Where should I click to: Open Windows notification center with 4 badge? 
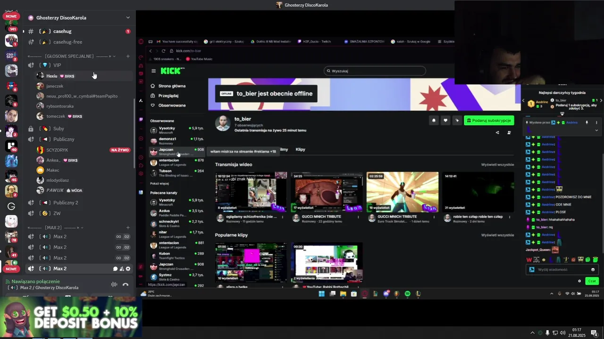point(594,333)
